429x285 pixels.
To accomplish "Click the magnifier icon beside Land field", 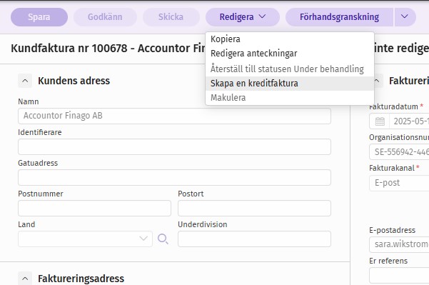I will (163, 239).
